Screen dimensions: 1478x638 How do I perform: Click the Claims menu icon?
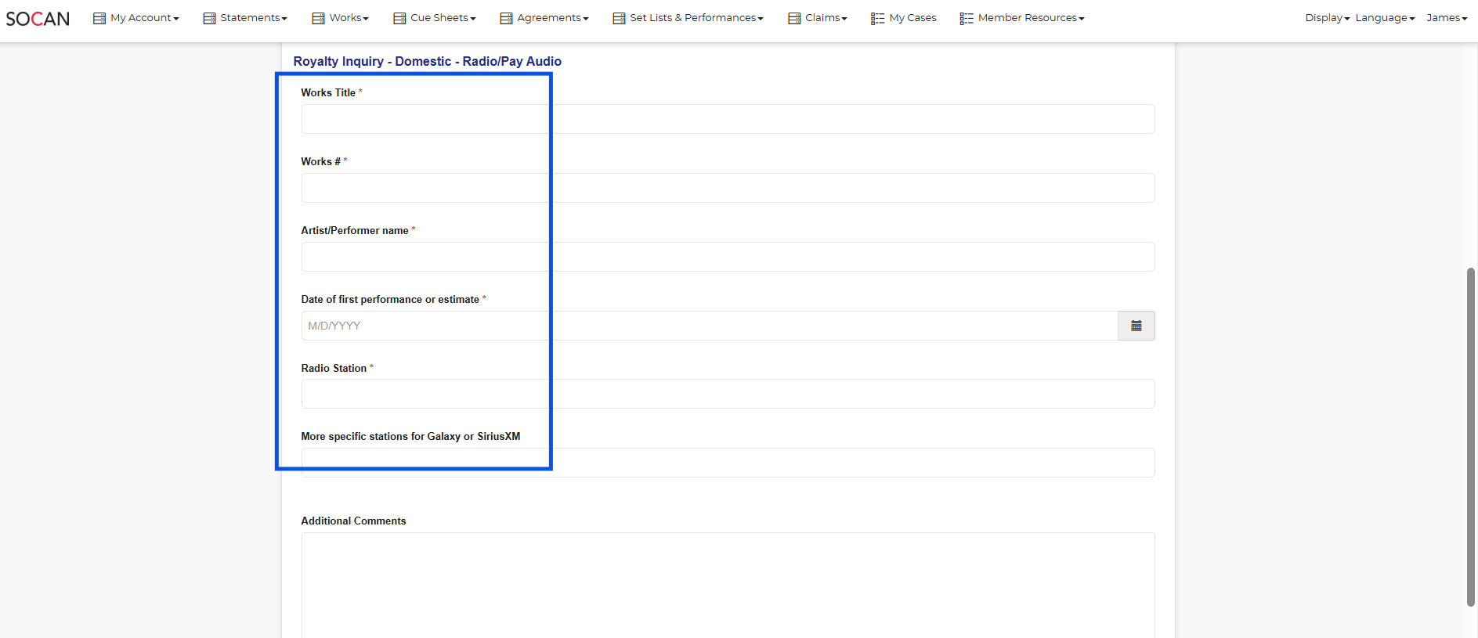click(794, 18)
